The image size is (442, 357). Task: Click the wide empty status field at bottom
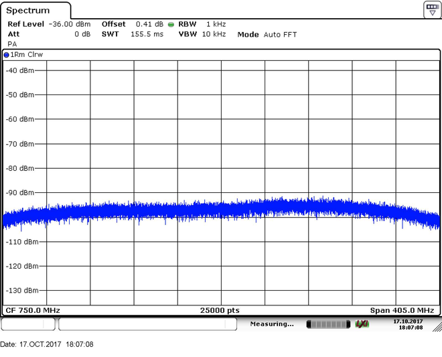point(147,324)
